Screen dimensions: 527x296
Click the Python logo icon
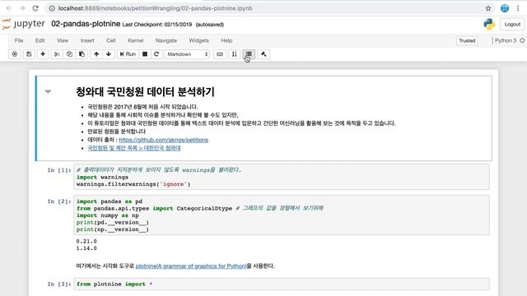[489, 24]
